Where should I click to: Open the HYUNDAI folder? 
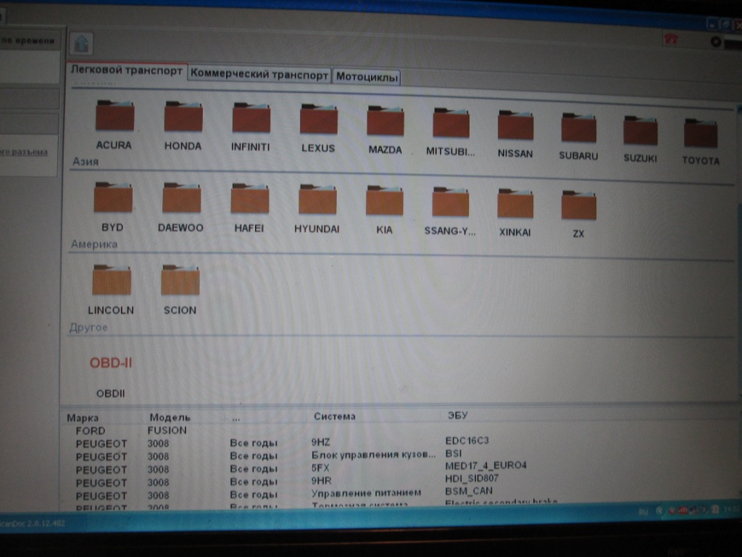[x=317, y=210]
